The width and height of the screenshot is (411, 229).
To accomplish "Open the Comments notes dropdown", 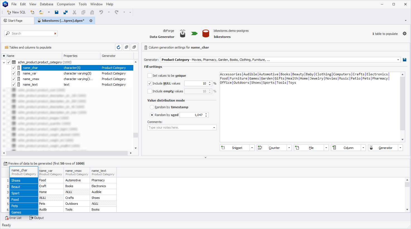I will click(x=214, y=127).
